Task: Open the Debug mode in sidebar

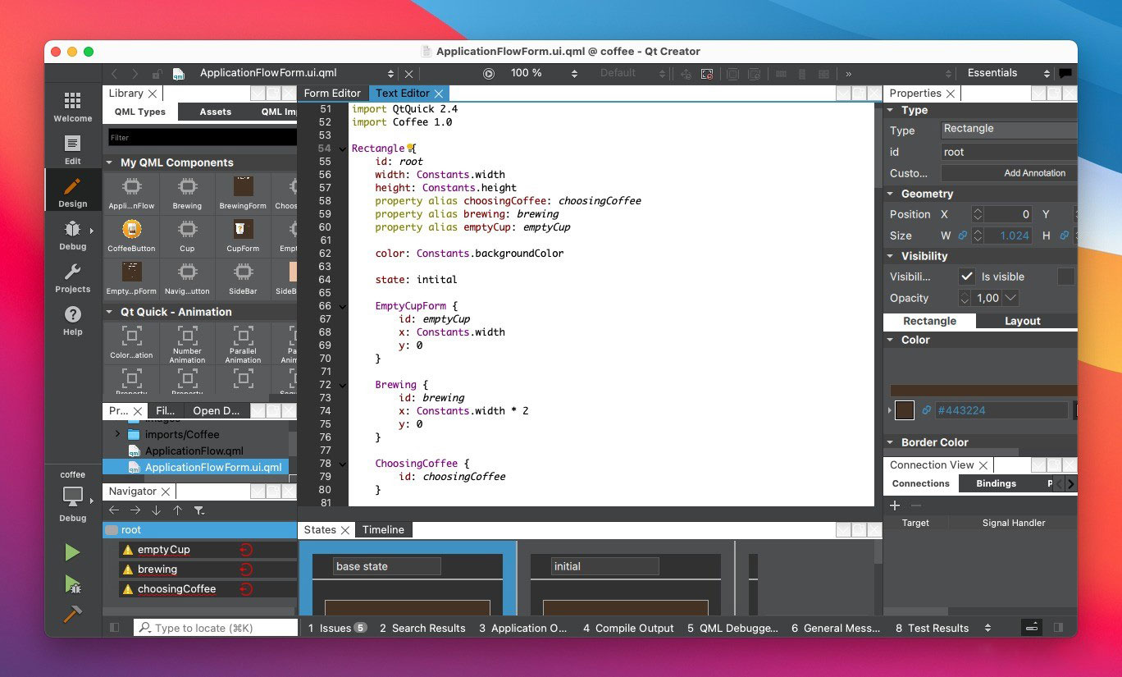Action: [72, 234]
